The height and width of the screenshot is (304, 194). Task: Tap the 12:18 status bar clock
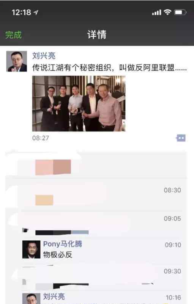[x=21, y=13]
